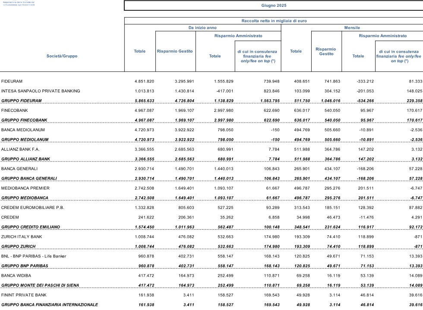Click the GRUPPO MEDIOLANUM subtotal label
This screenshot has height=310, width=423.
[25, 140]
